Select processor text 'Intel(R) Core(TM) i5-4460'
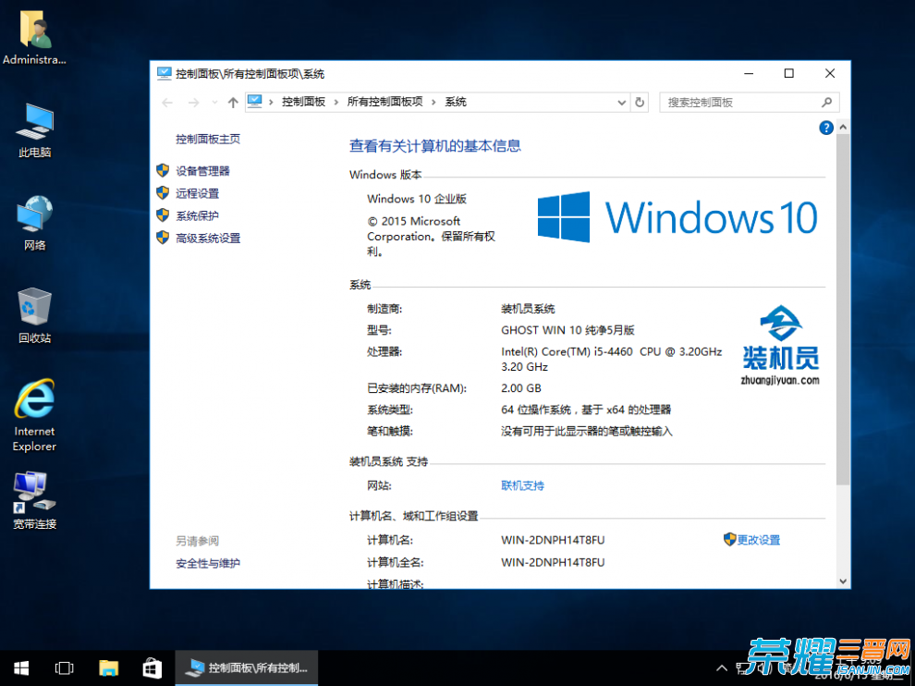 tap(567, 352)
